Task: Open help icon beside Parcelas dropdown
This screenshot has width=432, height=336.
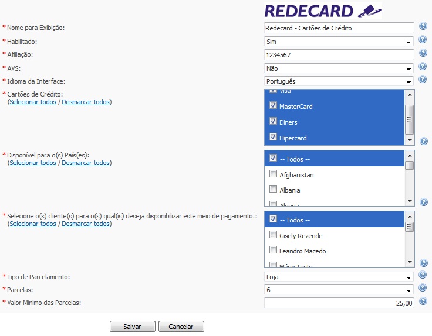Action: point(423,287)
